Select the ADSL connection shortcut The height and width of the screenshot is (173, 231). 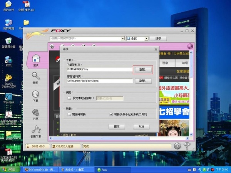coord(8,61)
